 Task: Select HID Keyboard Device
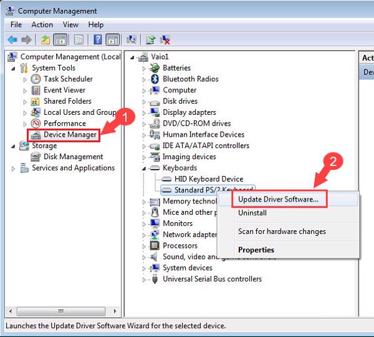209,179
